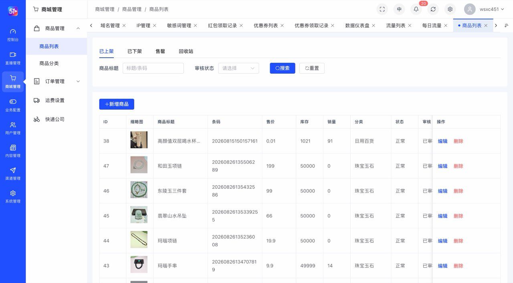The height and width of the screenshot is (283, 513).
Task: Delete the 玛瑙手串 product
Action: pos(458,266)
